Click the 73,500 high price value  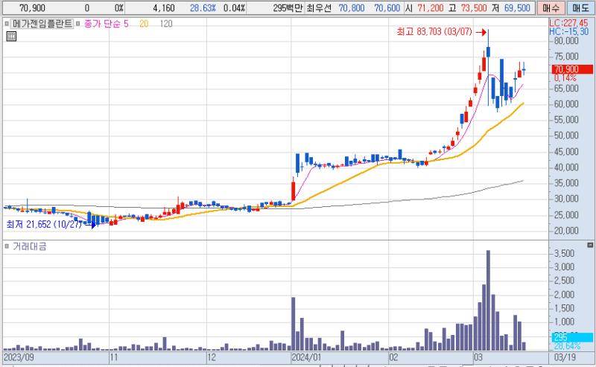click(x=474, y=8)
